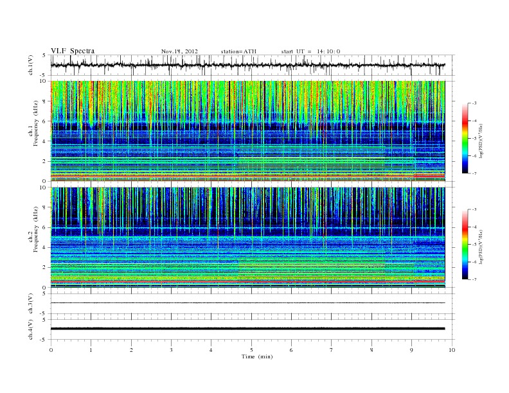Image resolution: width=509 pixels, height=393 pixels.
Task: Select the ch.2 "Frequency (kHz)" axis label
Action: coord(36,229)
